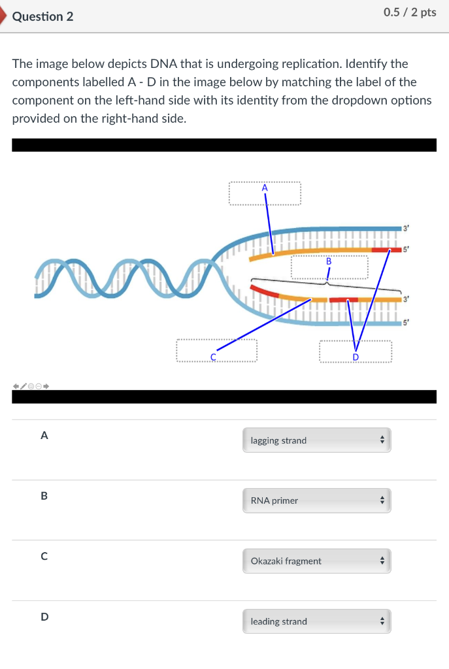Select the pencil edit icon under the diagram

coord(23,385)
